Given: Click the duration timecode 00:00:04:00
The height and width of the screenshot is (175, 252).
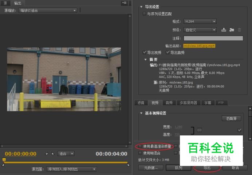Looking at the screenshot, I should (x=111, y=154).
